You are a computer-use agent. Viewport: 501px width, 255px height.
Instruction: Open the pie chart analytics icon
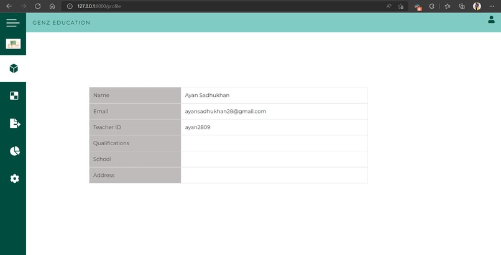click(15, 151)
